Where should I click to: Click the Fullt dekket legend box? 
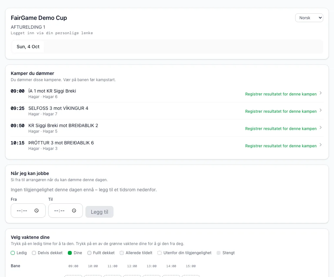[x=89, y=253]
